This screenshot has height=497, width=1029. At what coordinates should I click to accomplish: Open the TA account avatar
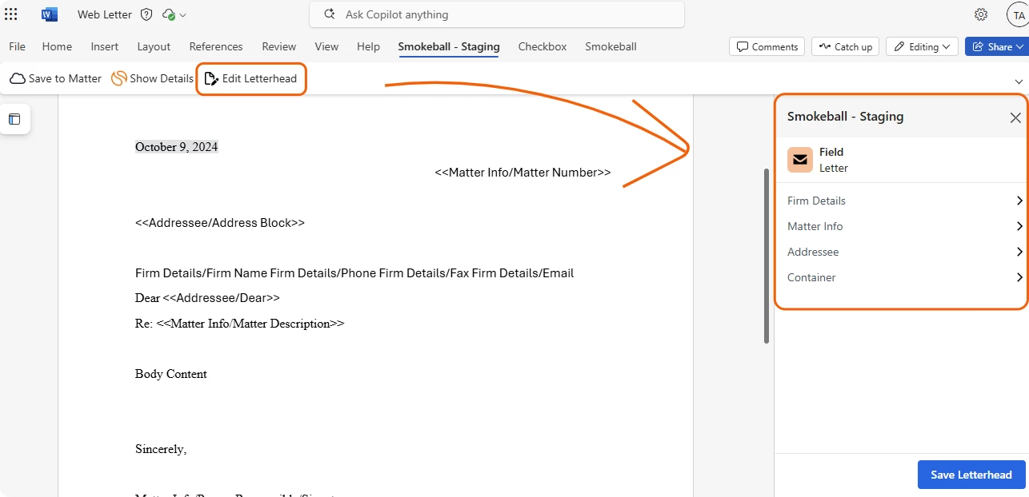(1017, 14)
